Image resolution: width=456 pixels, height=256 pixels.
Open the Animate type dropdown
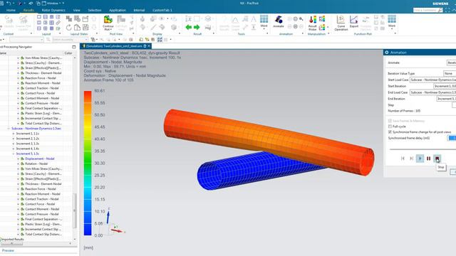coord(451,63)
